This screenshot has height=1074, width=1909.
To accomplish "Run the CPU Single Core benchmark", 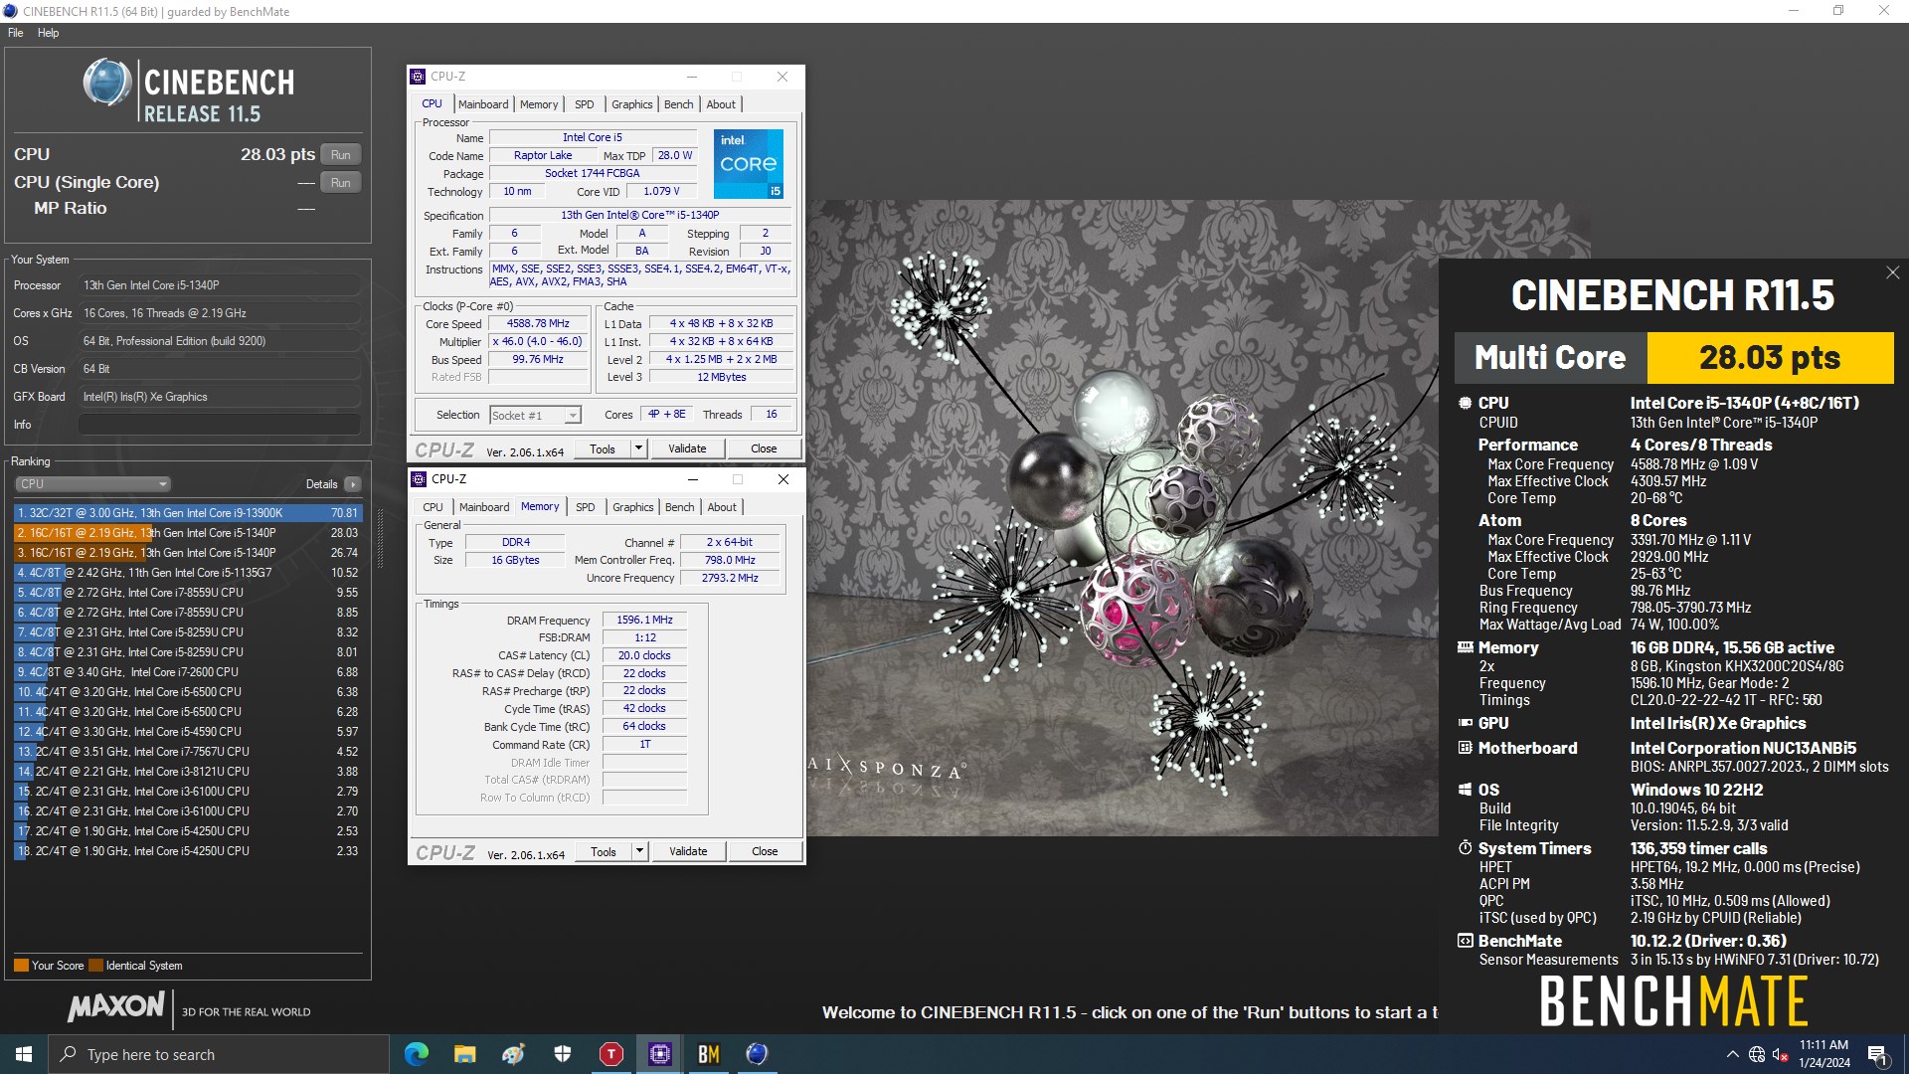I will [341, 183].
